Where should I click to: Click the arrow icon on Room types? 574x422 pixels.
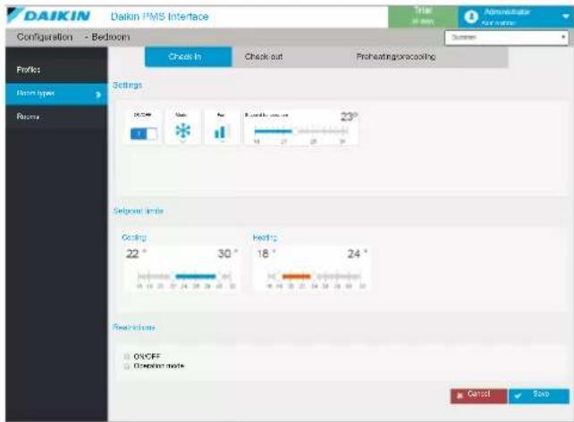coord(97,95)
